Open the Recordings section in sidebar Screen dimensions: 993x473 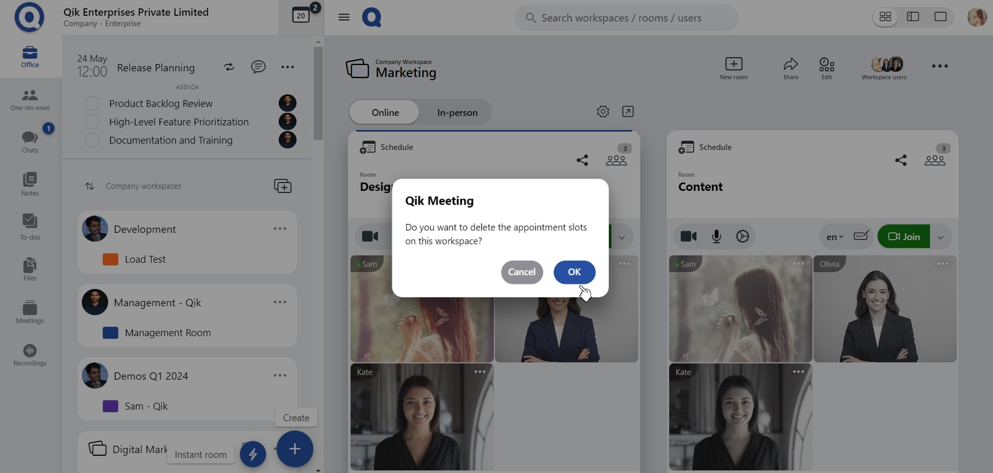(x=30, y=355)
